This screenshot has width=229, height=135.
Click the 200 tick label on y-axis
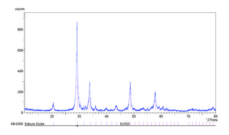coord(20,92)
